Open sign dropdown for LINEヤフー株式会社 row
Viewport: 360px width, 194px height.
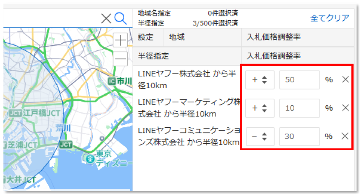259,80
